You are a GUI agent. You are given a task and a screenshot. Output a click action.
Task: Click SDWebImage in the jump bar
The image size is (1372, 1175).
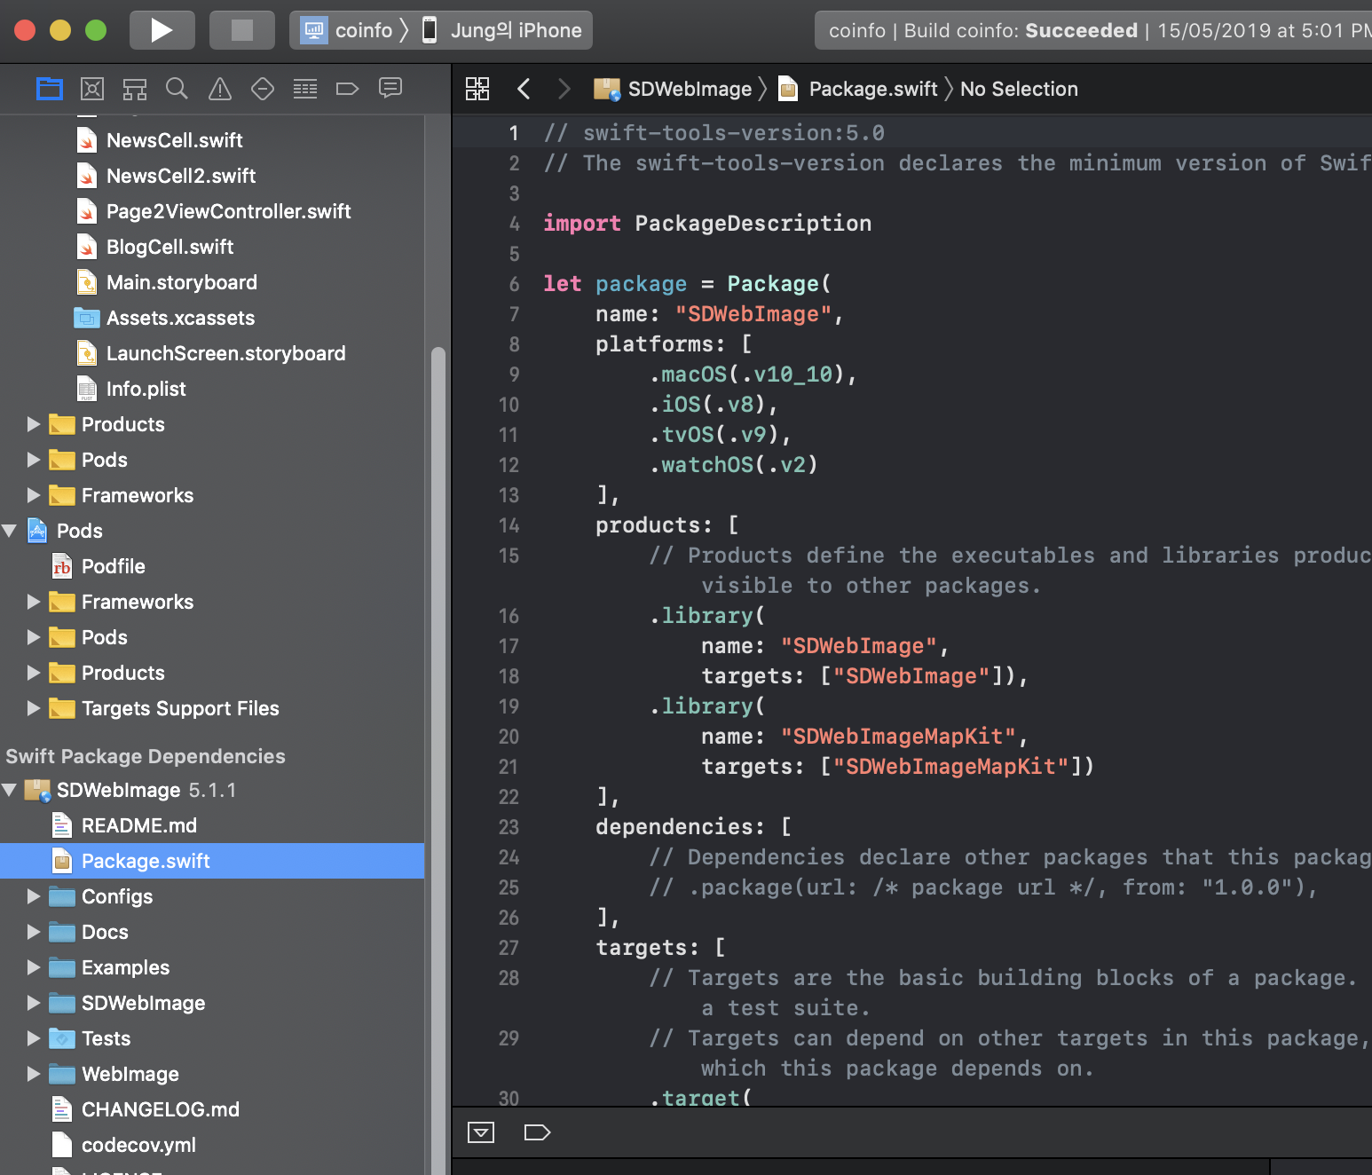point(673,89)
